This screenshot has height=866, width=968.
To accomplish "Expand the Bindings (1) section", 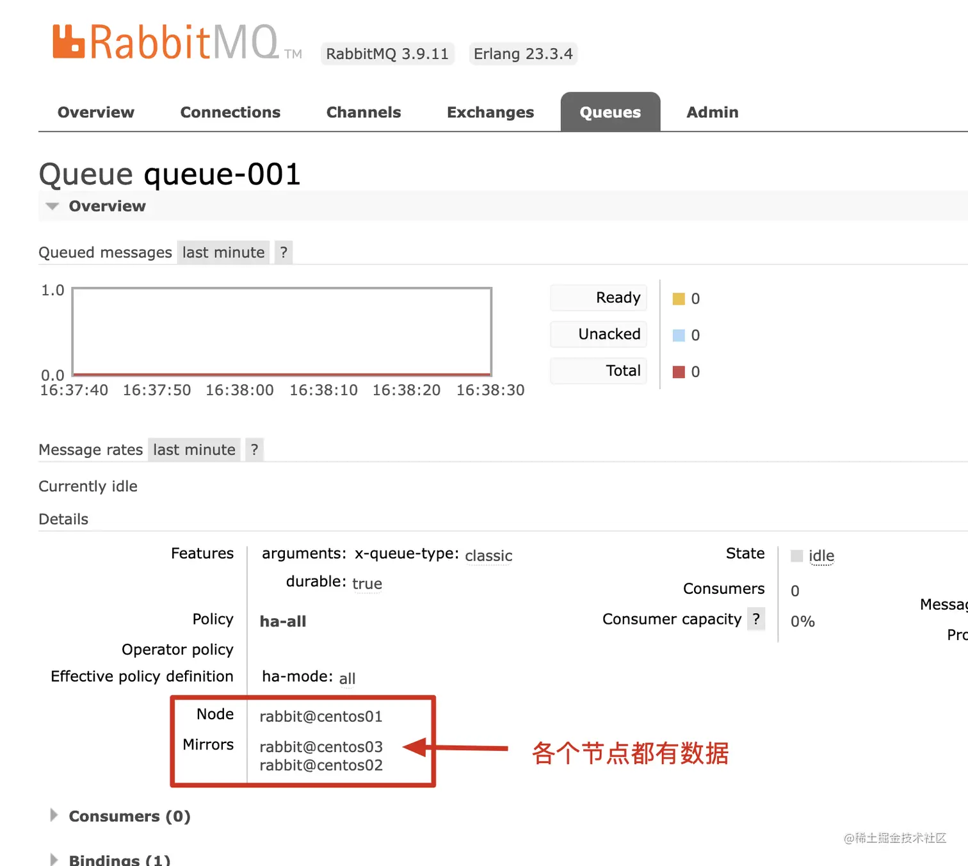I will click(x=110, y=860).
